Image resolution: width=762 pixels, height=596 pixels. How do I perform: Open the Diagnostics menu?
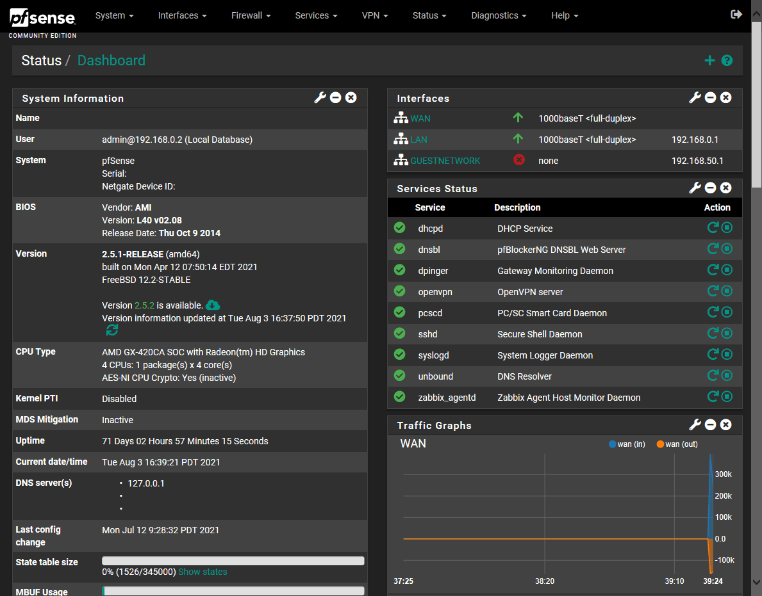click(x=498, y=15)
